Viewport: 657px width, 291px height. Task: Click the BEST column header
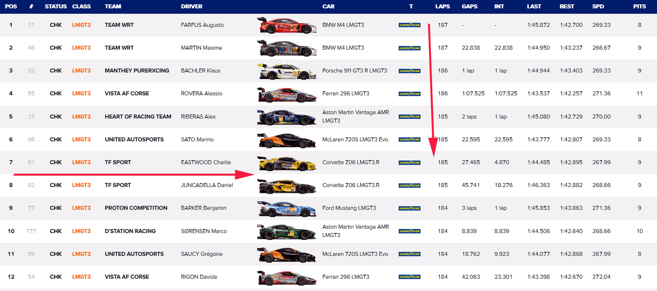coord(567,6)
